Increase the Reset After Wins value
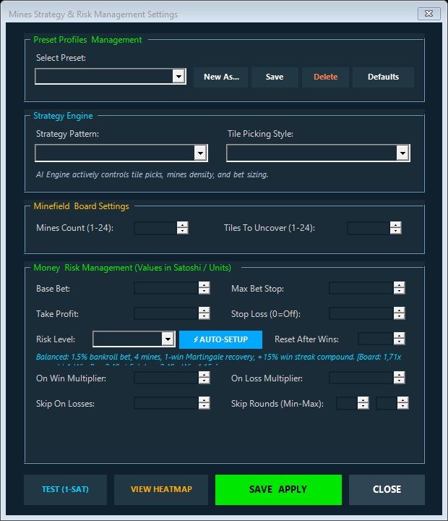This screenshot has width=448, height=521. [x=399, y=336]
